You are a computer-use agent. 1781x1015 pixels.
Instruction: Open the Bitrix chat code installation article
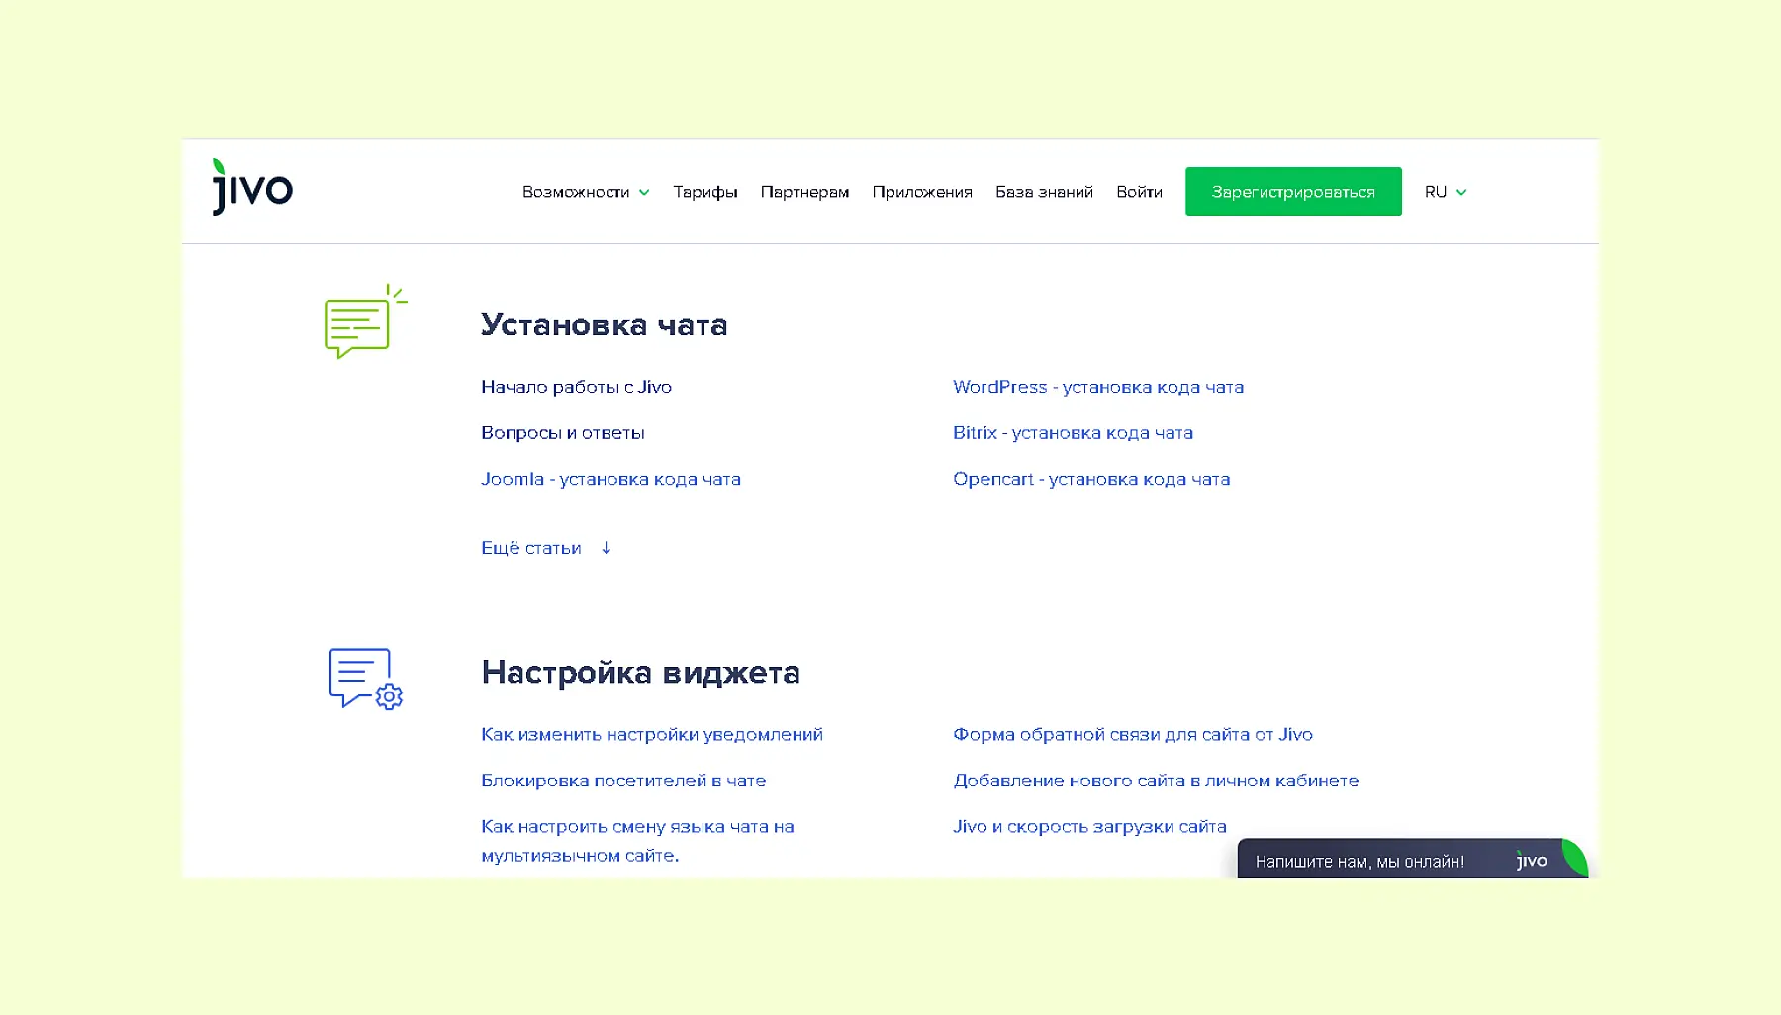point(1073,433)
